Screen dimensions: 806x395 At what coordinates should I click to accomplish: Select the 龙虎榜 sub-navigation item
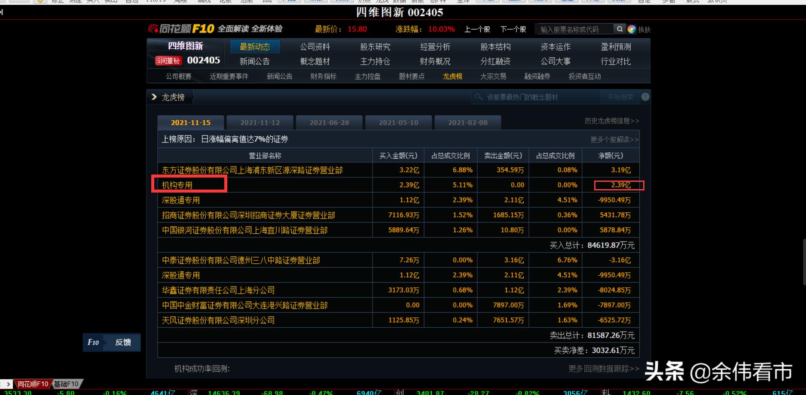tap(452, 76)
